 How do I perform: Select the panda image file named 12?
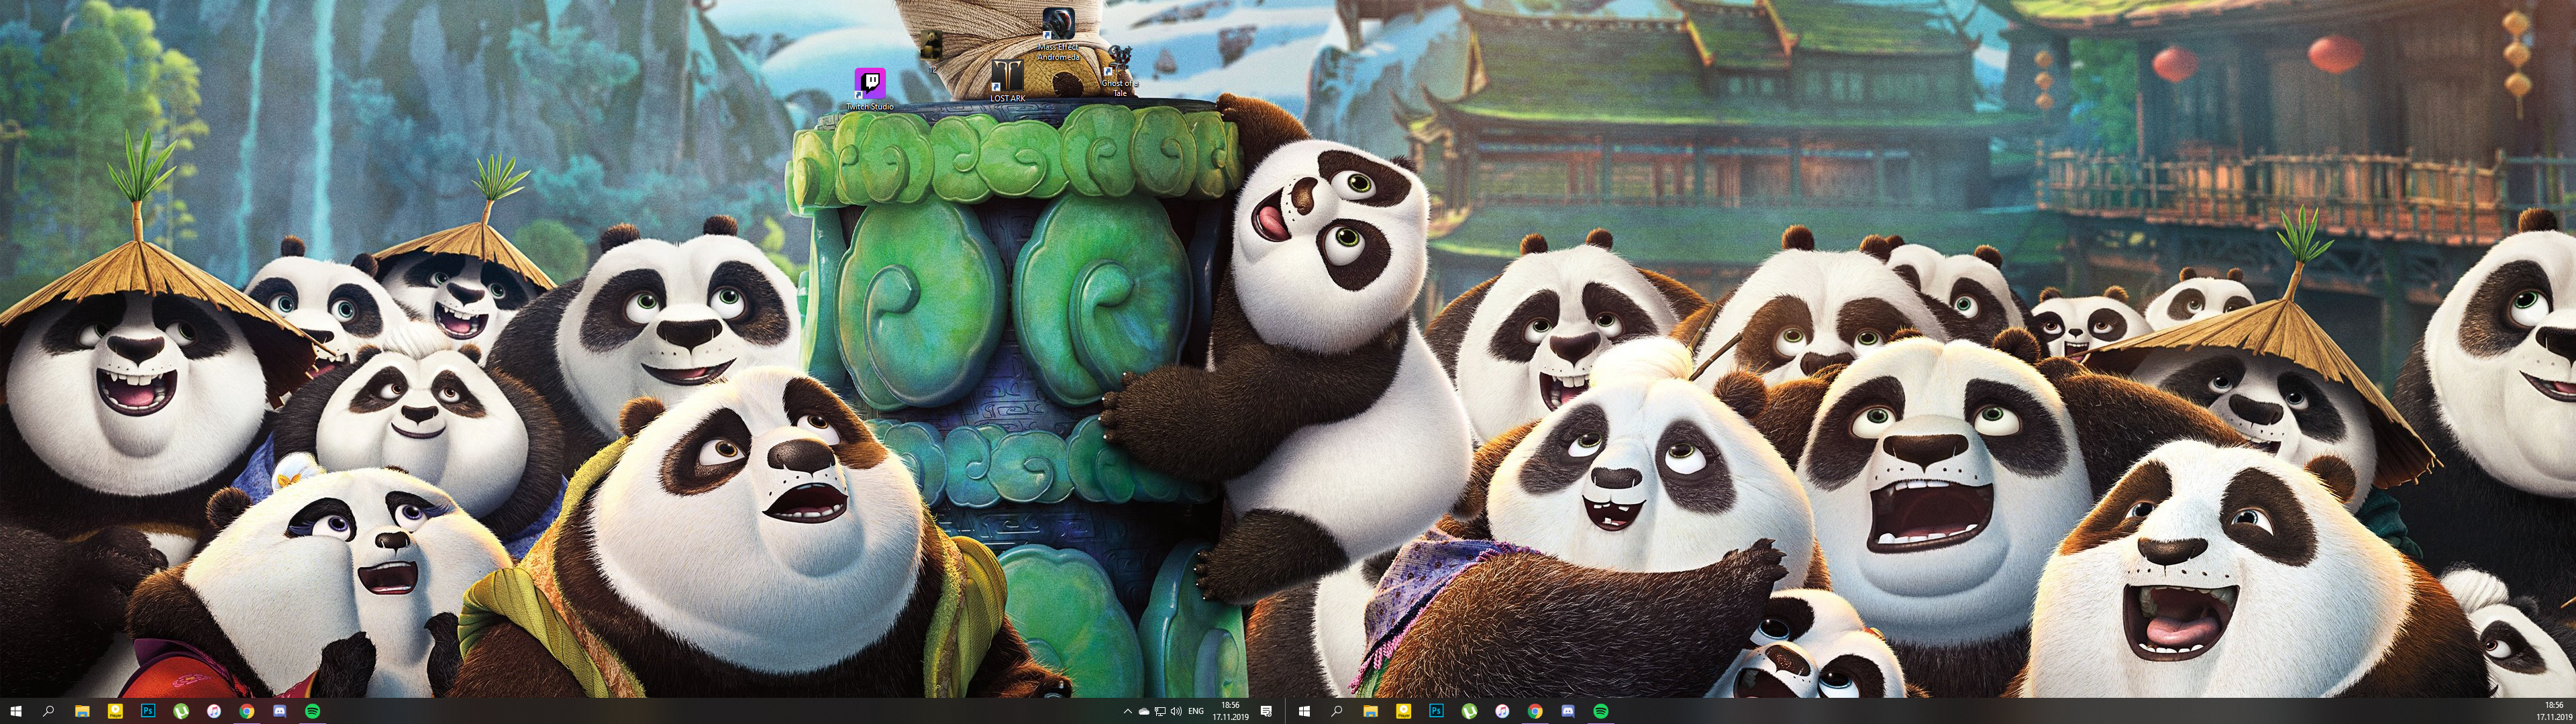pyautogui.click(x=931, y=50)
